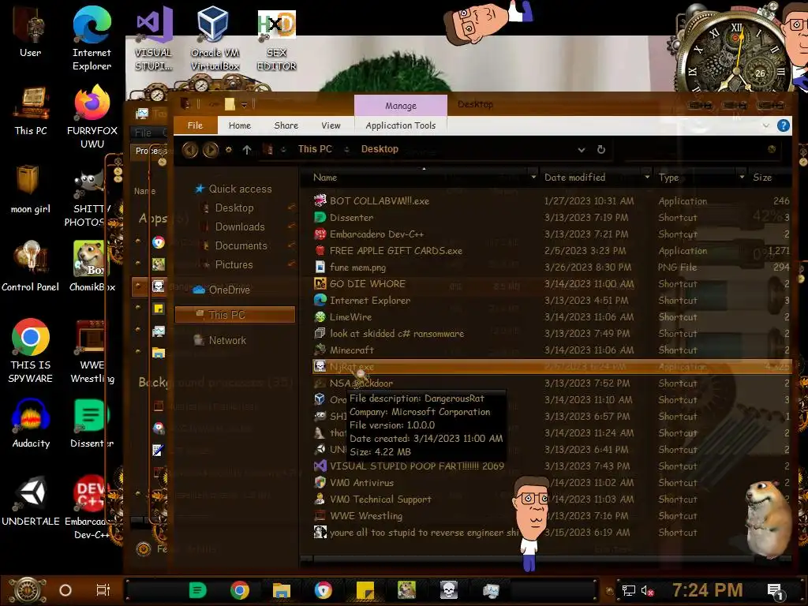Viewport: 808px width, 606px height.
Task: Open Dissenter from the taskbar
Action: (197, 590)
